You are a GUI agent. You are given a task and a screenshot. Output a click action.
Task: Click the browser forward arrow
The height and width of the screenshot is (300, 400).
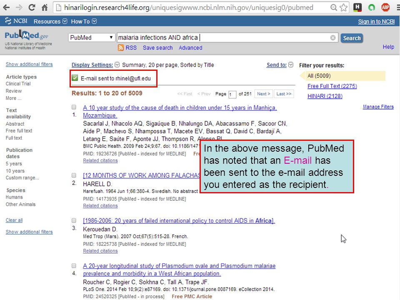19,7
